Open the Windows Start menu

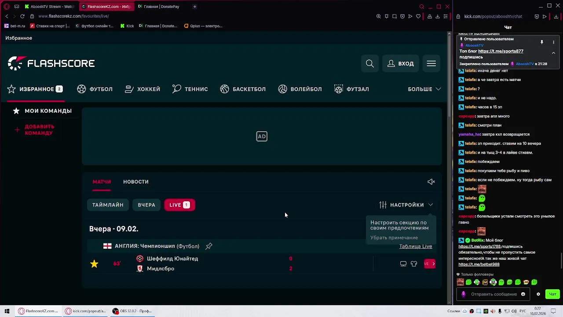point(7,311)
